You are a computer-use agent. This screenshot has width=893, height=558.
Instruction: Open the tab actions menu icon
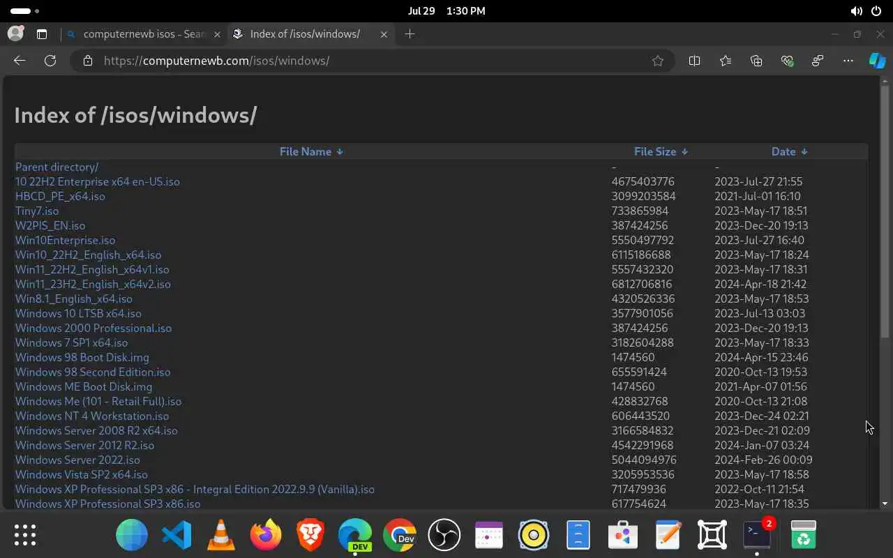click(x=42, y=33)
